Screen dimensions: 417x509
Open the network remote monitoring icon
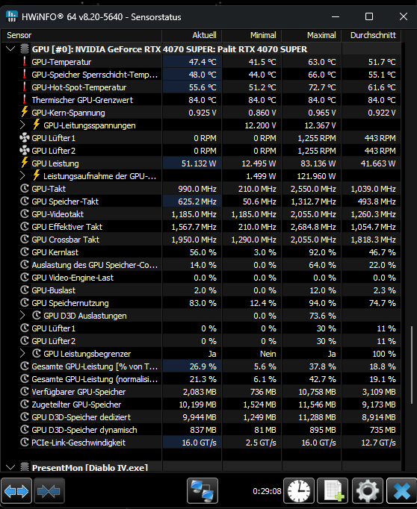coord(203,491)
